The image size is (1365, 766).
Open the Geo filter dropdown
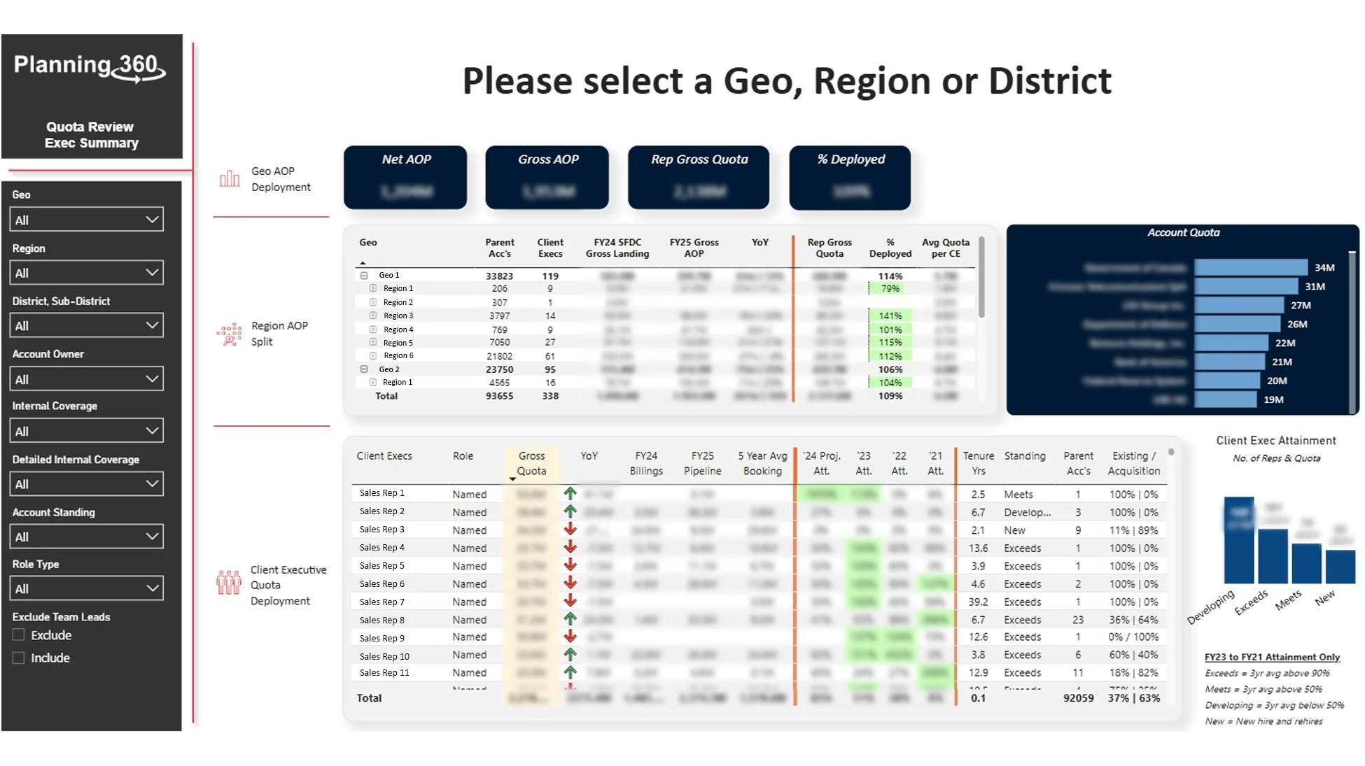tap(86, 219)
